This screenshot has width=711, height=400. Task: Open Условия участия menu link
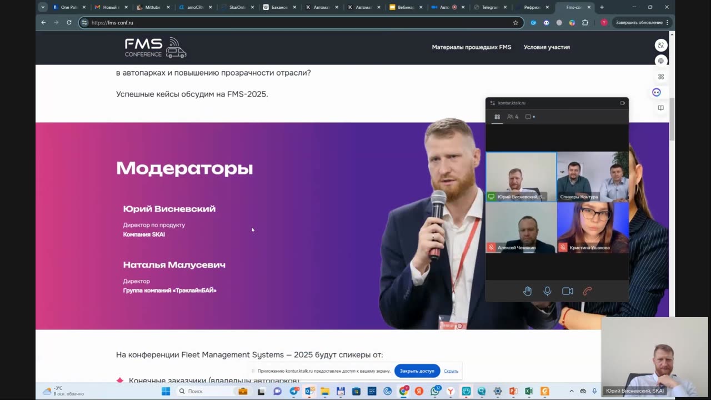(x=547, y=47)
